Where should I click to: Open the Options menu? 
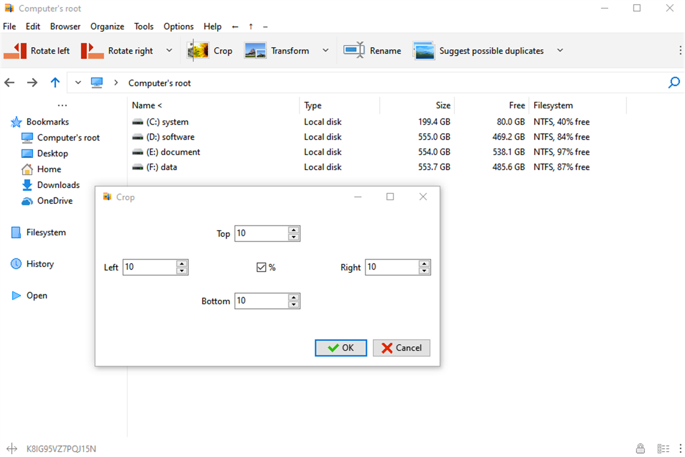[178, 26]
